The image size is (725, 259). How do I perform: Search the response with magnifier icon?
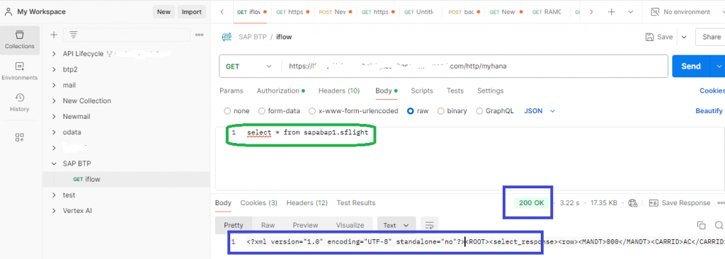coord(719,225)
